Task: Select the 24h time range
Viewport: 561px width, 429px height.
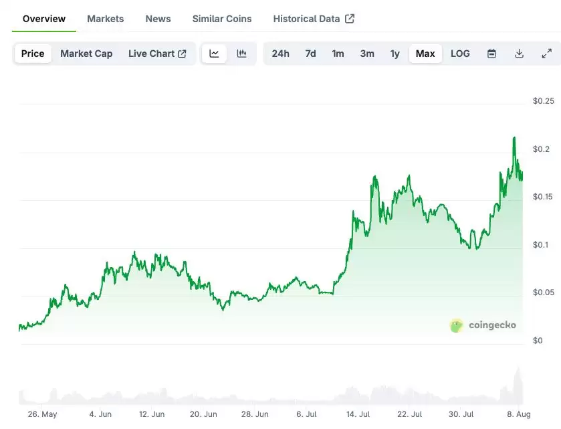Action: pyautogui.click(x=280, y=54)
